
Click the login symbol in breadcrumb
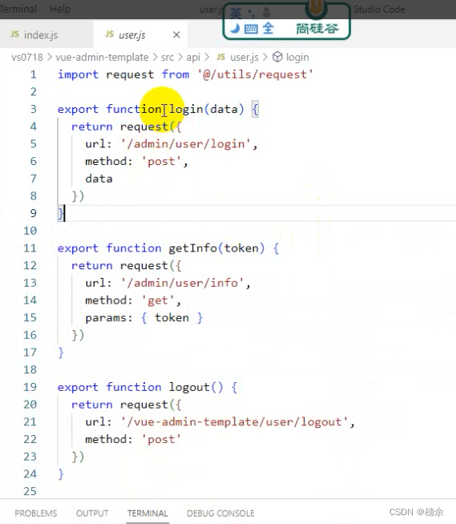tap(297, 58)
